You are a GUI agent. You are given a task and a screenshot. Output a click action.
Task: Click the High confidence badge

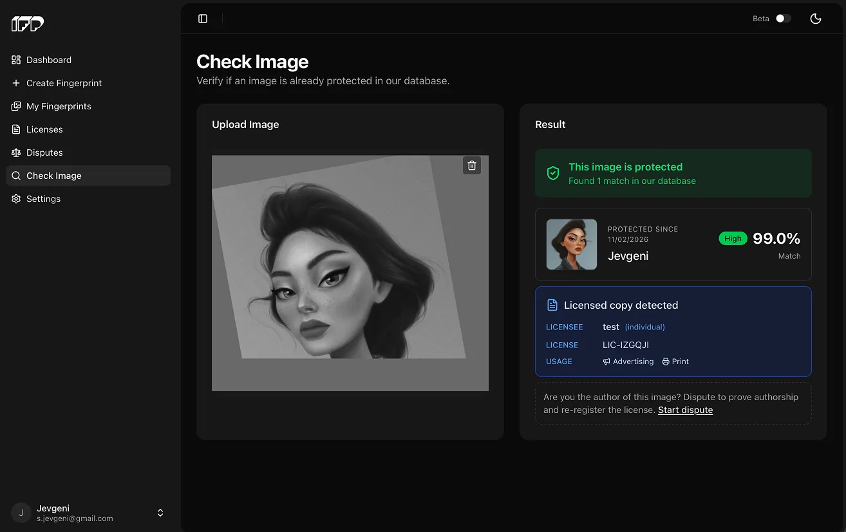tap(733, 239)
